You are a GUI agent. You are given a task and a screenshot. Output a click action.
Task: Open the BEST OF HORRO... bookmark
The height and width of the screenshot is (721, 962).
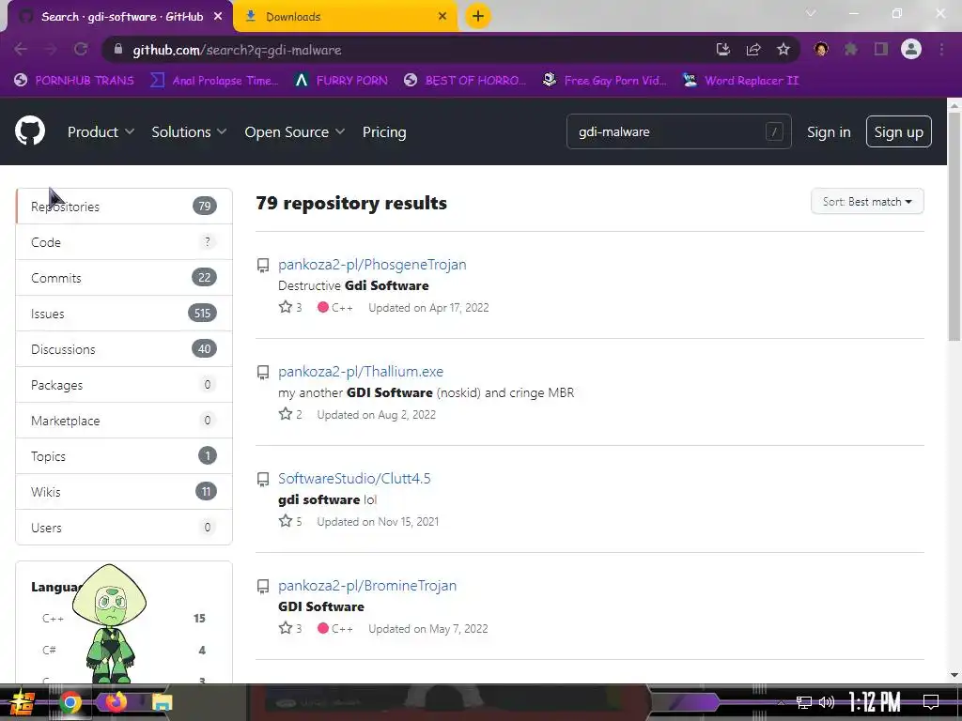pos(465,81)
